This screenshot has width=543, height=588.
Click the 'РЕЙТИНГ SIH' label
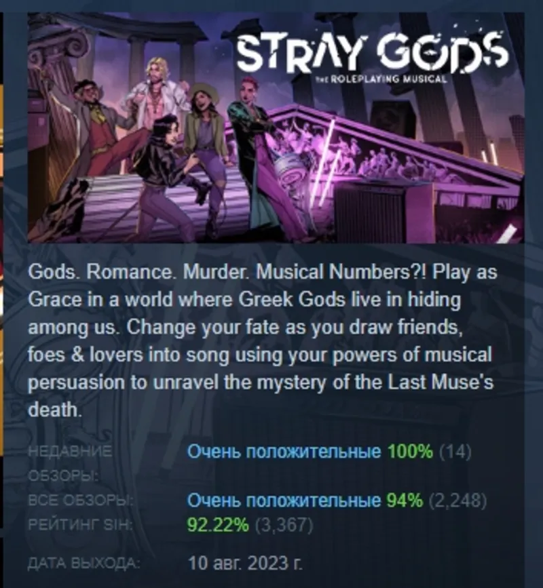click(81, 526)
